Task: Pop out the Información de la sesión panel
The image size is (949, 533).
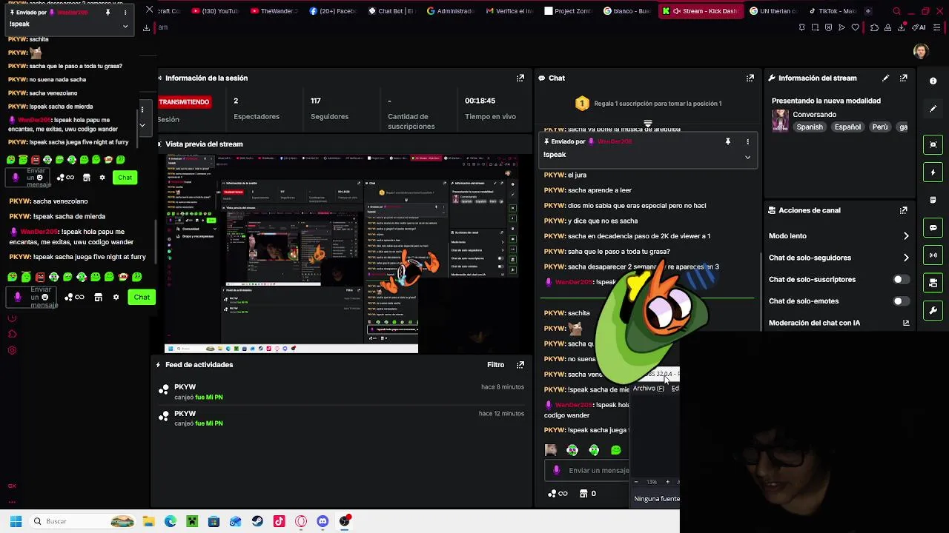Action: coord(520,78)
